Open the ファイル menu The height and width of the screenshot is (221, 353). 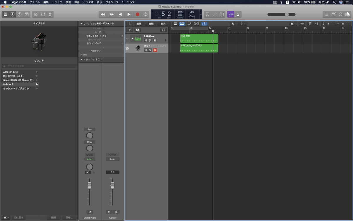[34, 2]
